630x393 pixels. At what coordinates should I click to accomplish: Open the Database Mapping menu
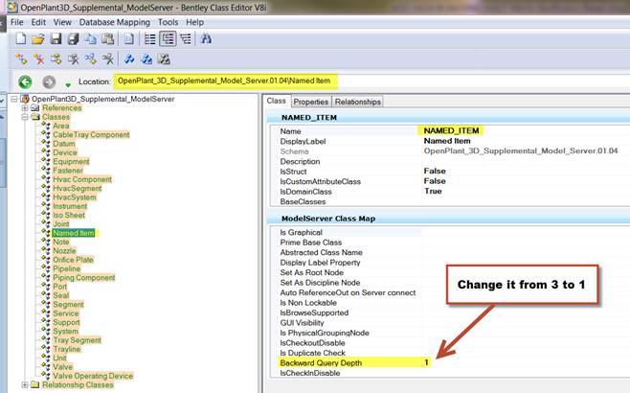[x=115, y=22]
